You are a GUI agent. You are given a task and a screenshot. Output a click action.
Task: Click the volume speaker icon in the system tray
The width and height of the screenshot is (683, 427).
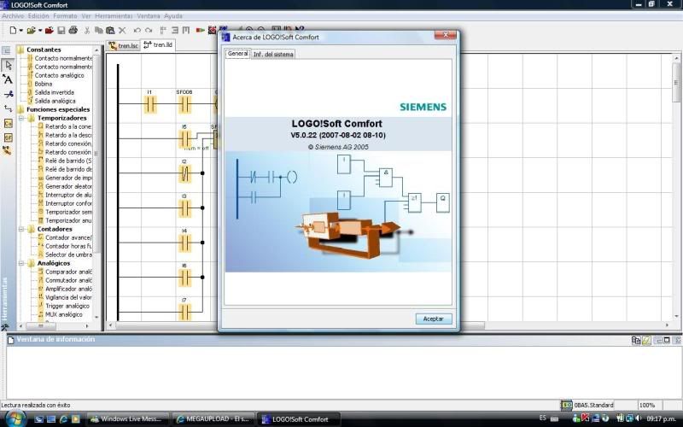[x=639, y=418]
